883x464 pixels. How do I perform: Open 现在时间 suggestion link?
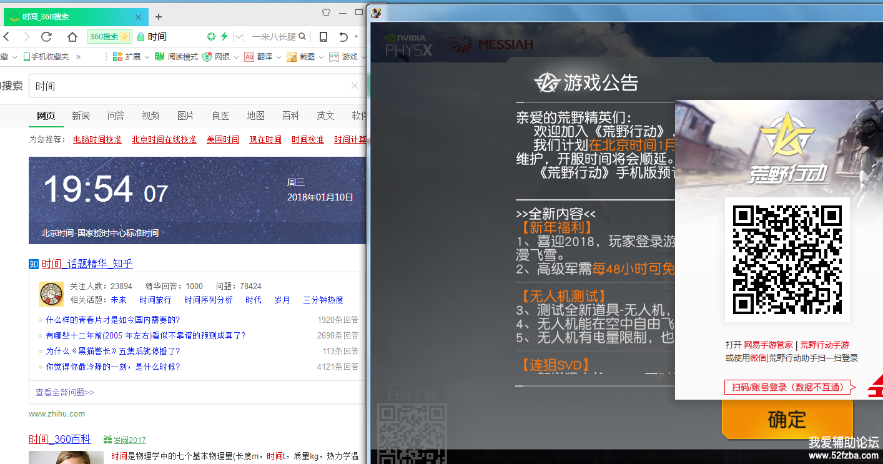[265, 139]
